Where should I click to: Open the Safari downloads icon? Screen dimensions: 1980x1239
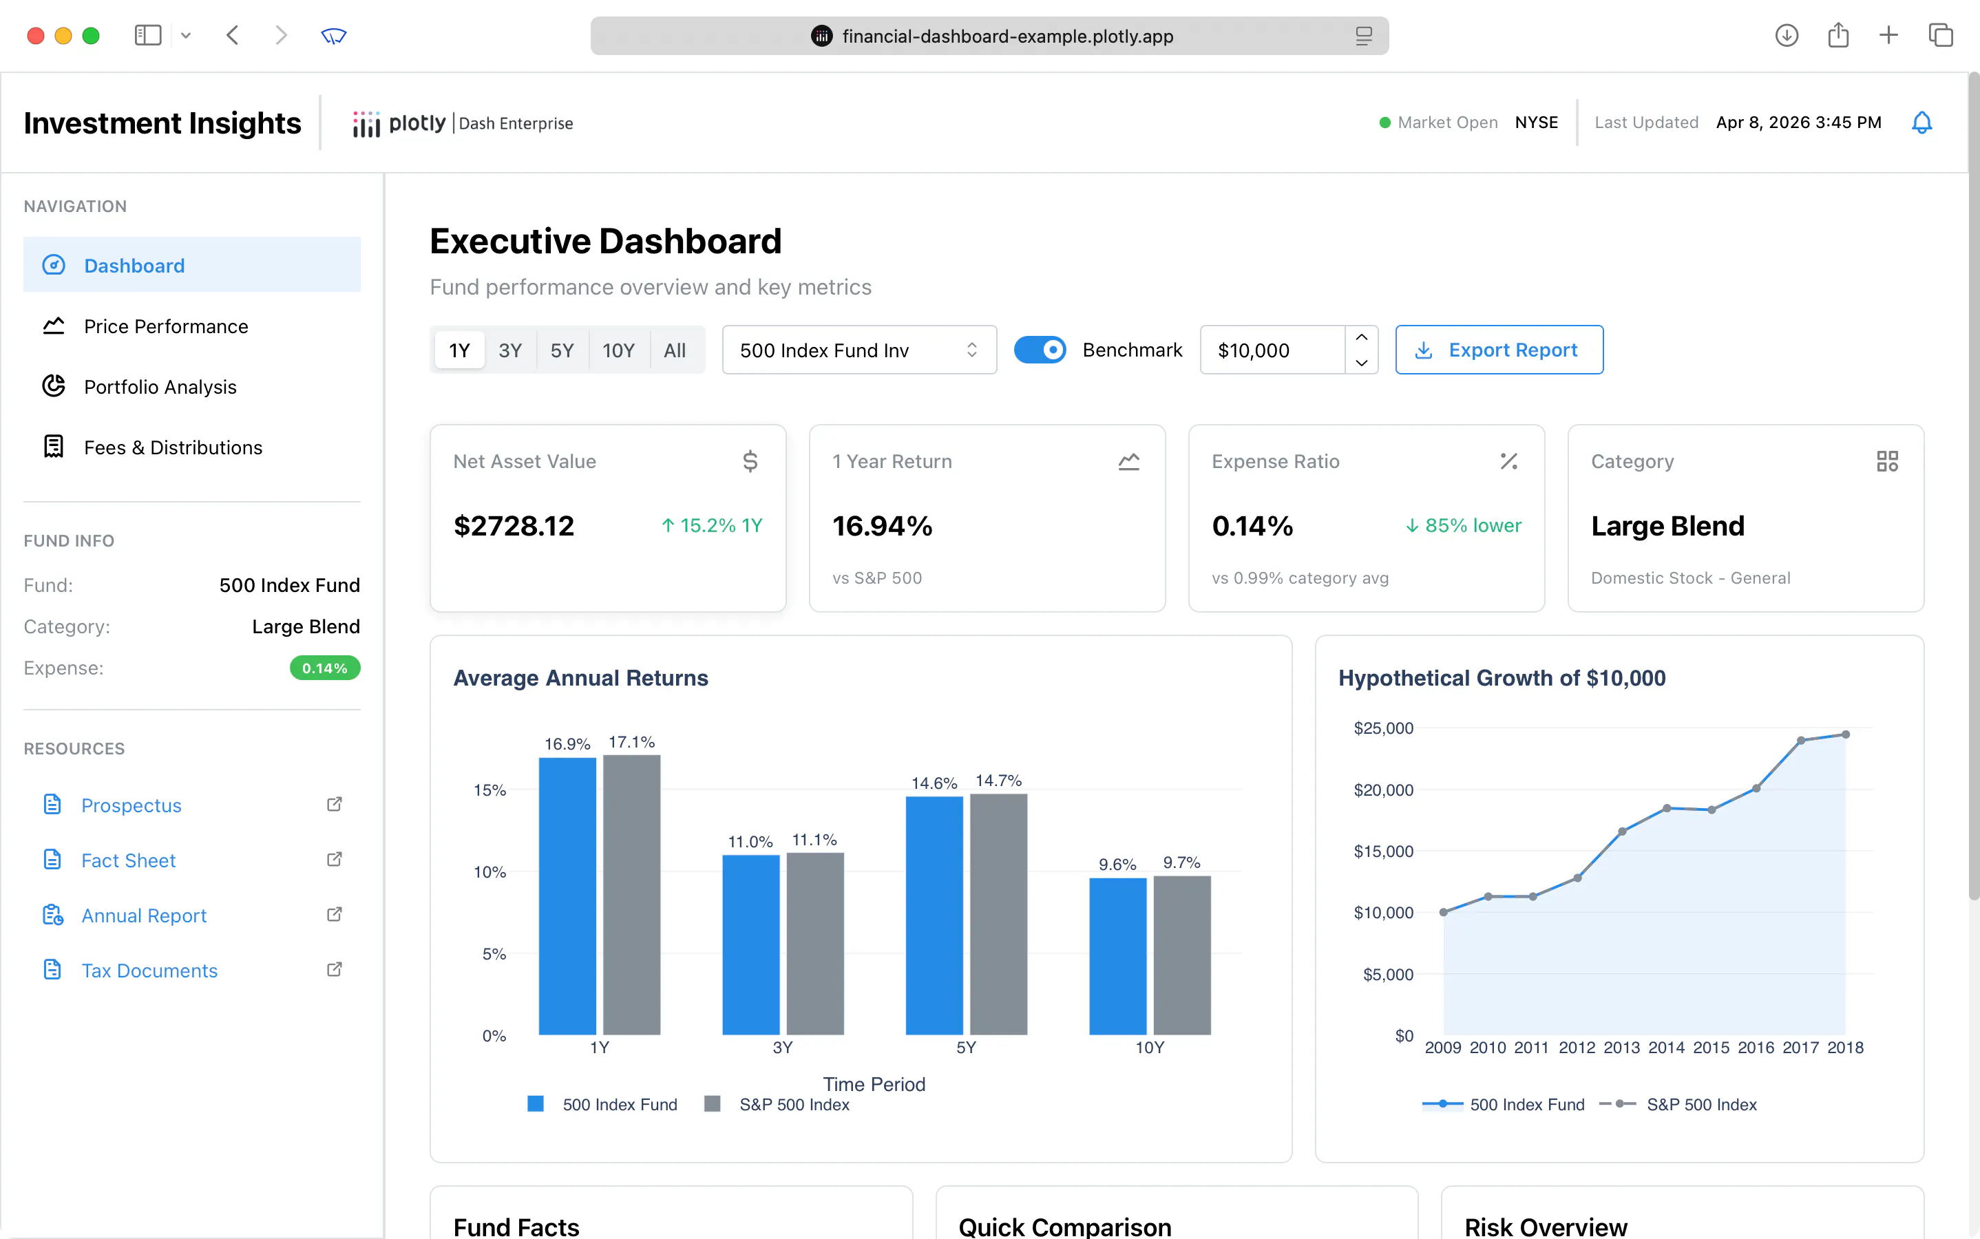click(1787, 35)
